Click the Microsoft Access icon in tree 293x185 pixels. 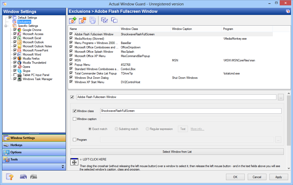tap(19, 34)
